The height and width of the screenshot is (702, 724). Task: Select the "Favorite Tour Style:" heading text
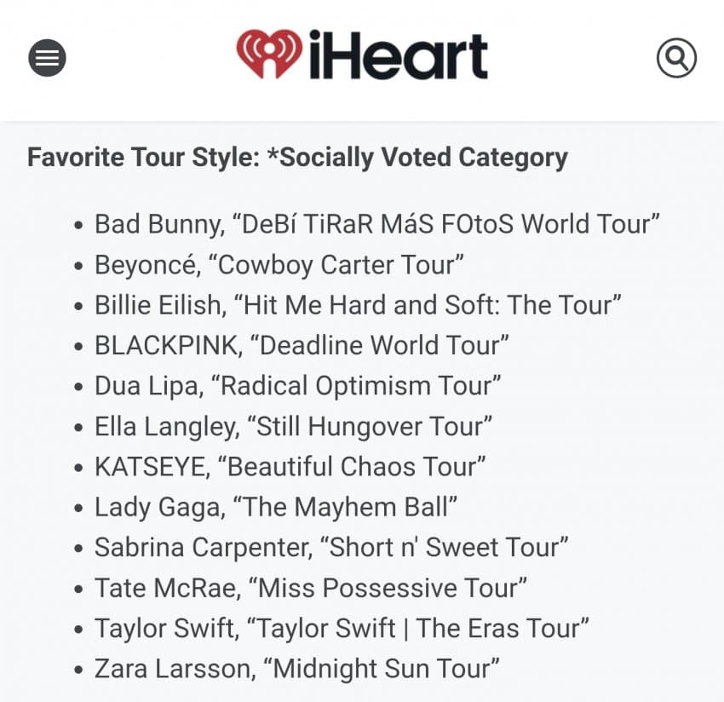143,158
